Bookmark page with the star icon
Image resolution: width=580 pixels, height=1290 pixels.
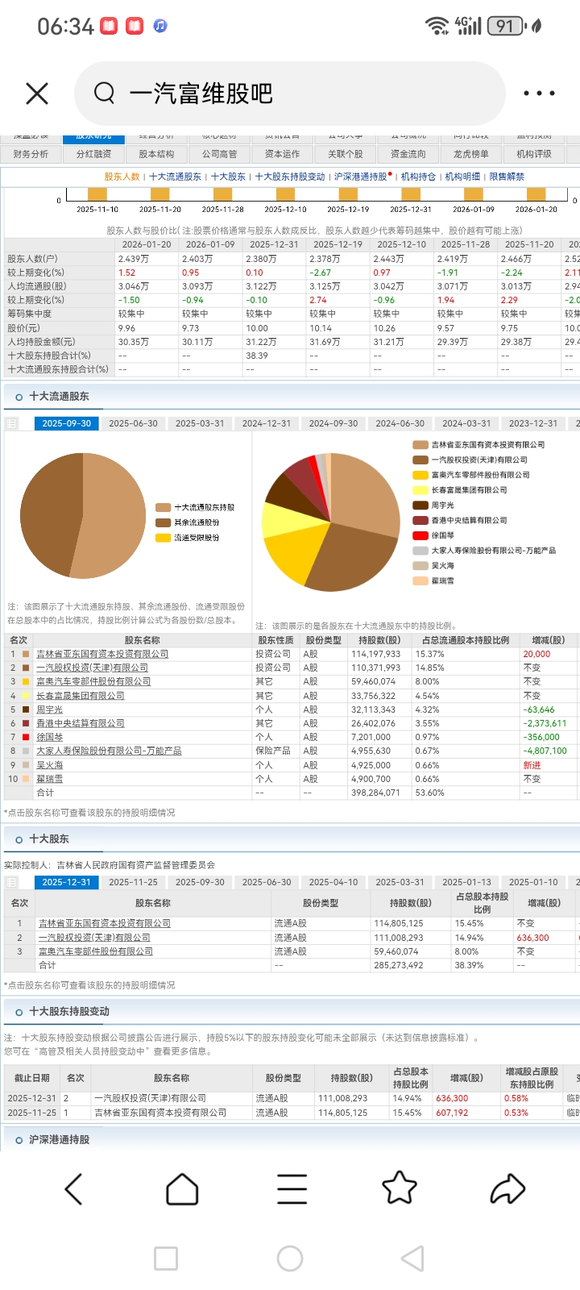click(400, 1188)
